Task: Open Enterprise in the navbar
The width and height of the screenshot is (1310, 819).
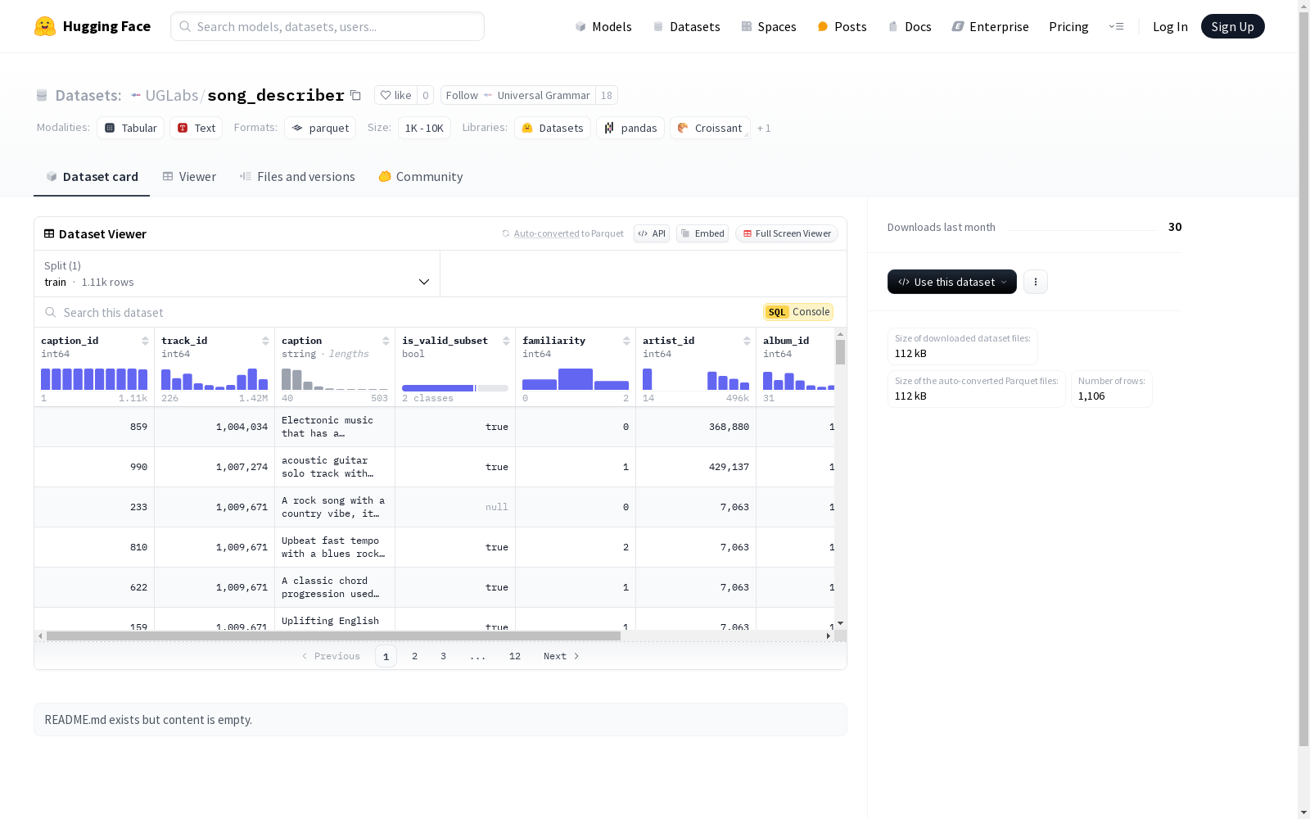Action: tap(990, 26)
